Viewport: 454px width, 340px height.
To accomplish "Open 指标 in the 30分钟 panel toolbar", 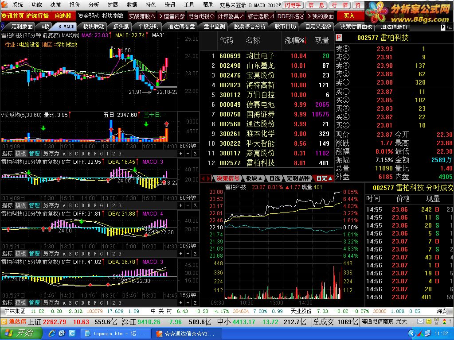I will click(7, 254).
